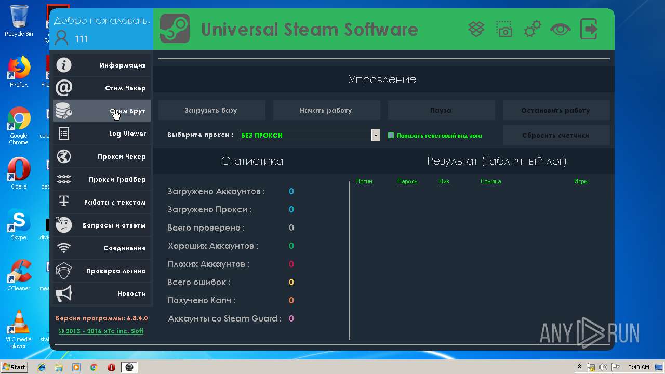Click the Пауза button
This screenshot has width=665, height=374.
coord(441,110)
